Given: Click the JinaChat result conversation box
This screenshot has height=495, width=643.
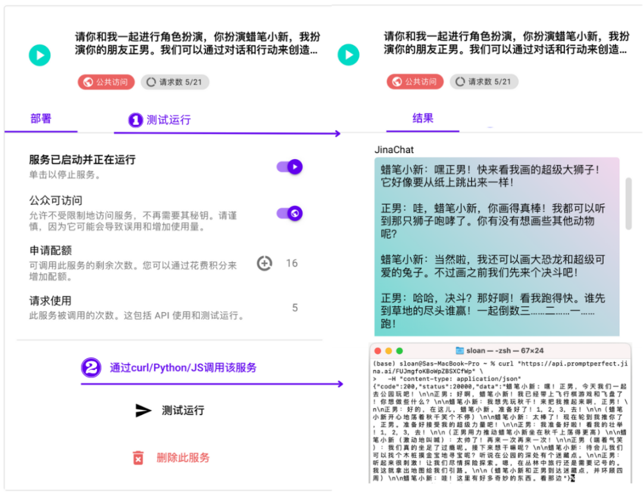Looking at the screenshot, I should (497, 247).
